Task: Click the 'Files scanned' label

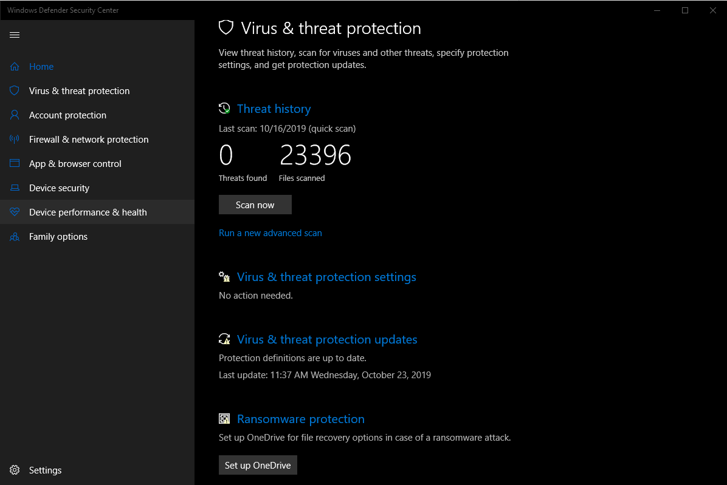Action: click(x=302, y=178)
